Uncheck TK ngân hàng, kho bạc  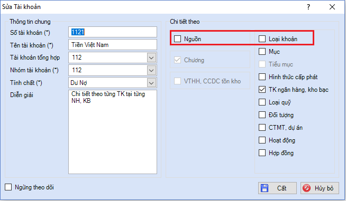[x=262, y=89]
